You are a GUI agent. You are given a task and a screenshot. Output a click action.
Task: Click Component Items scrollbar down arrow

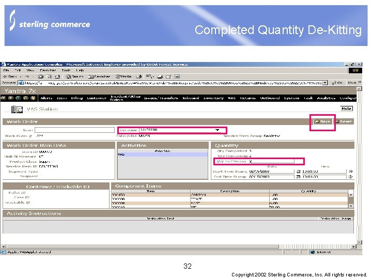tap(351, 206)
